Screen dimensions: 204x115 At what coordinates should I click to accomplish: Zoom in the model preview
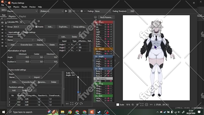137,104
